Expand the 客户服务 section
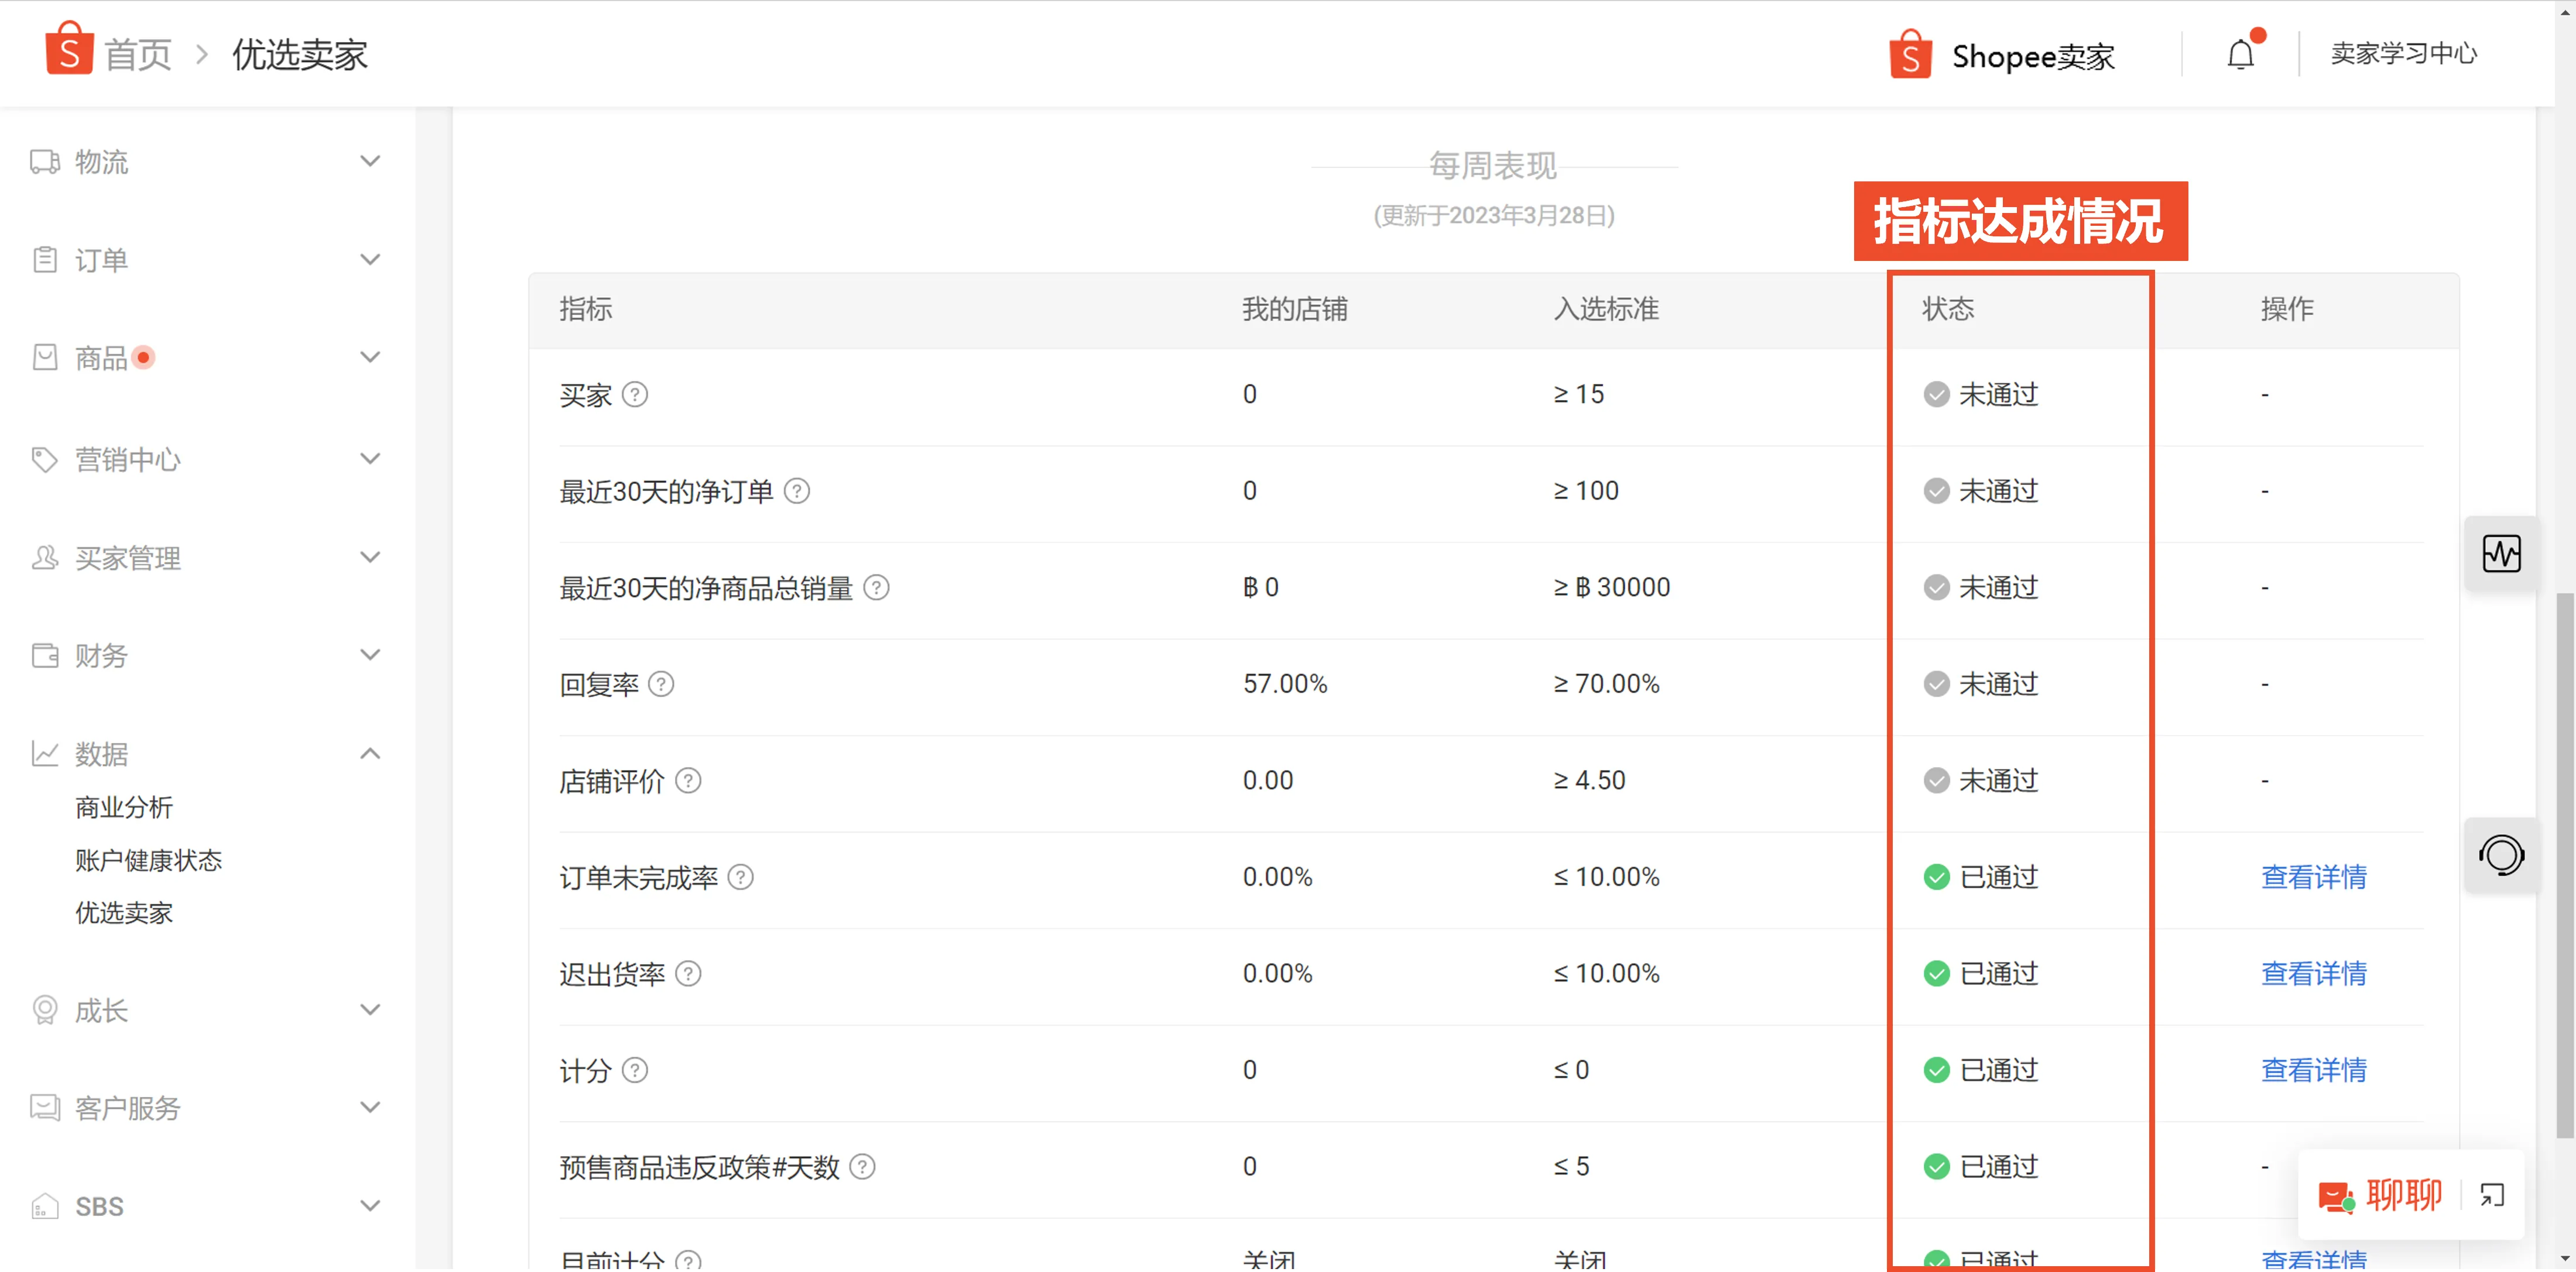This screenshot has width=2576, height=1272. coord(370,1107)
